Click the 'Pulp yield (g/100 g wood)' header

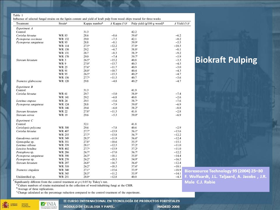click(x=148, y=23)
